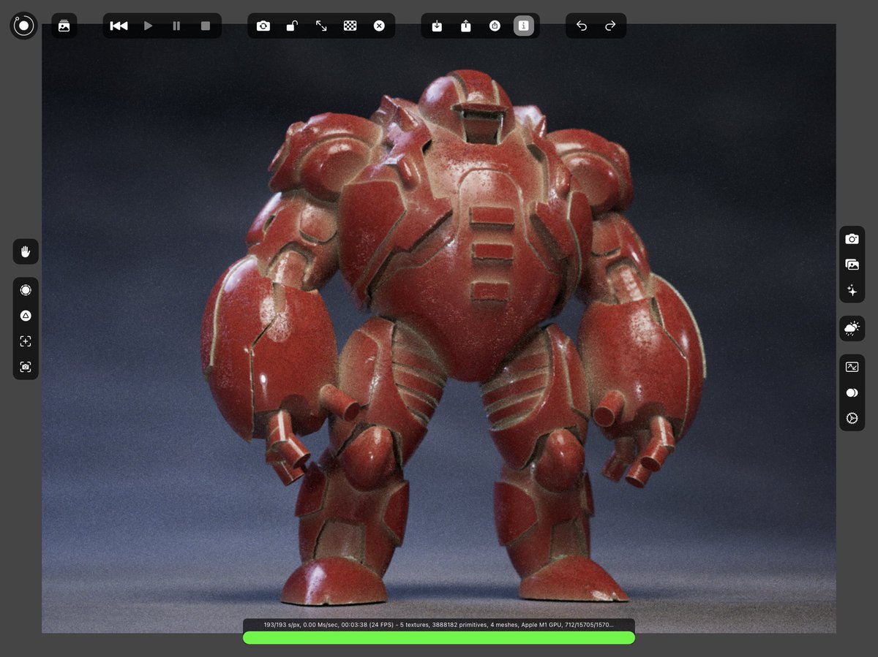Image resolution: width=878 pixels, height=657 pixels.
Task: Select the dashed circle selection tool
Action: [x=26, y=290]
